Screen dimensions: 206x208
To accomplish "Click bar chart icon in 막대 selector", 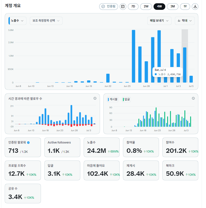I will click(x=179, y=21).
